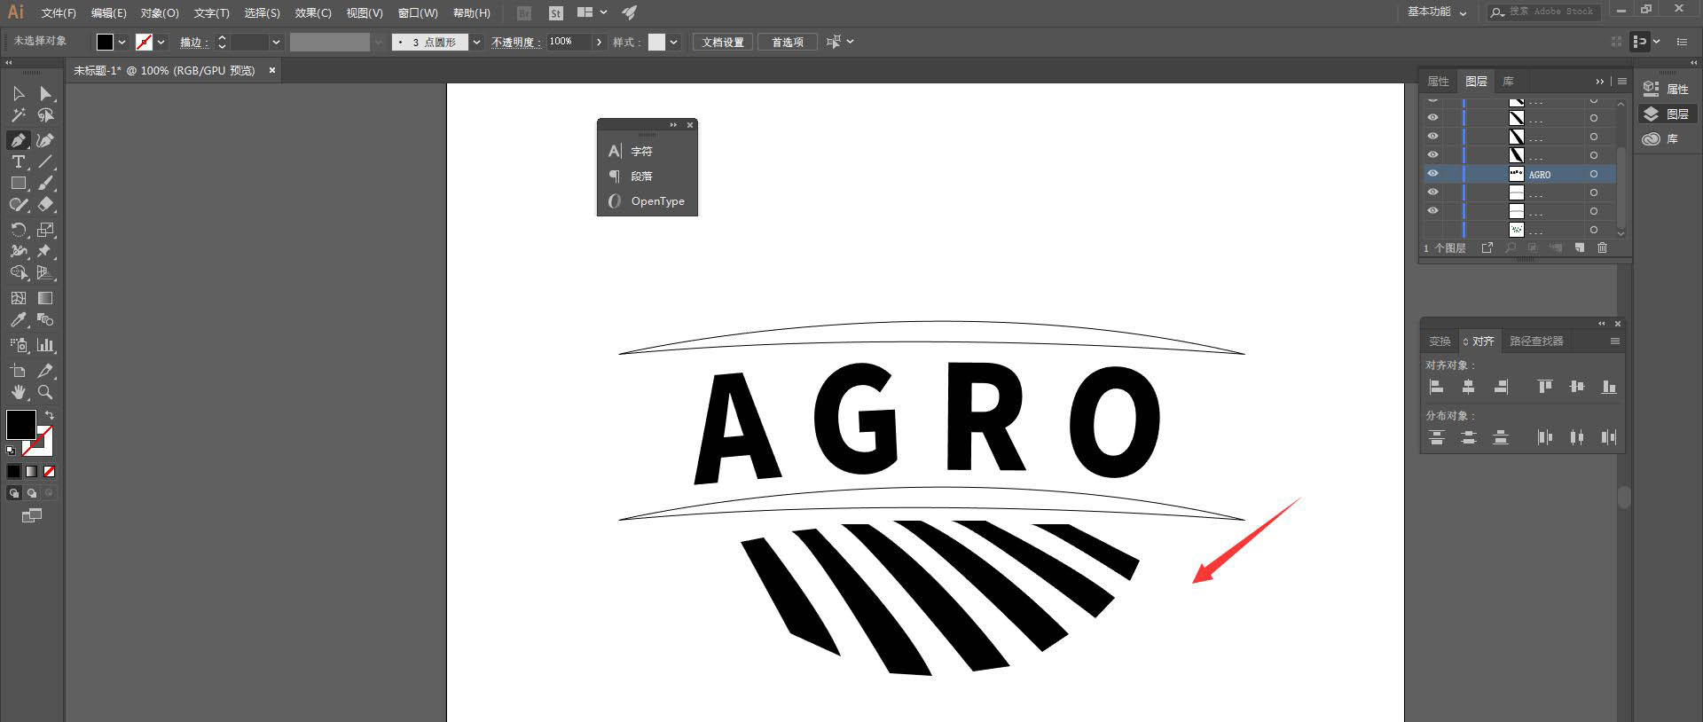Open the Layers panel menu (hamburger)
1703x722 pixels.
click(x=1622, y=82)
